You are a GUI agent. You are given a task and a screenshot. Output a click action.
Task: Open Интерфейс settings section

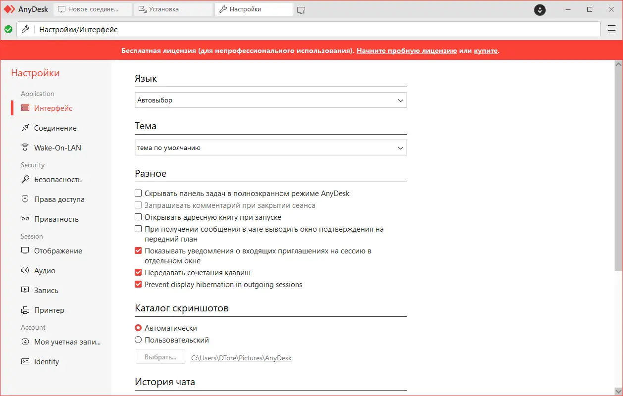coord(53,108)
